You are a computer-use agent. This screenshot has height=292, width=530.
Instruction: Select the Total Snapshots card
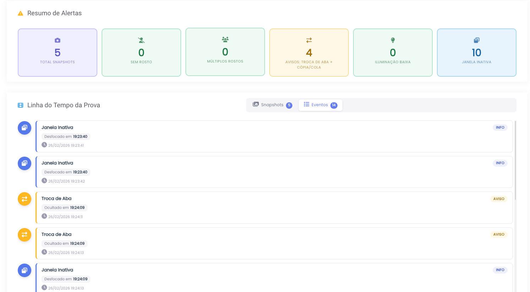tap(58, 53)
